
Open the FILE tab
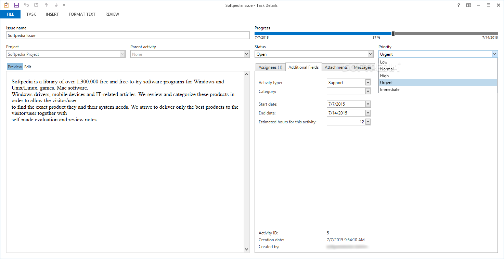pyautogui.click(x=10, y=14)
